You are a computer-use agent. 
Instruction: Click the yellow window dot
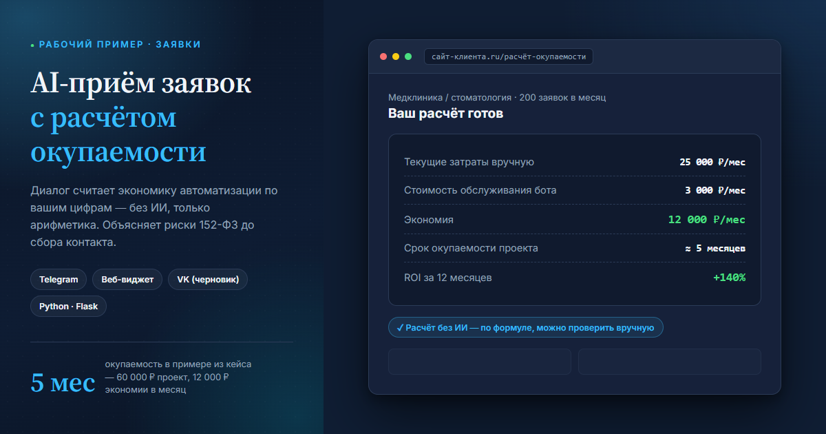coord(396,56)
